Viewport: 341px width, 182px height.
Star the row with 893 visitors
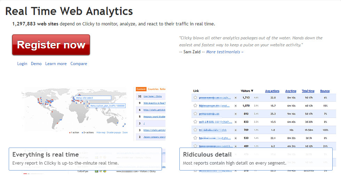point(195,113)
